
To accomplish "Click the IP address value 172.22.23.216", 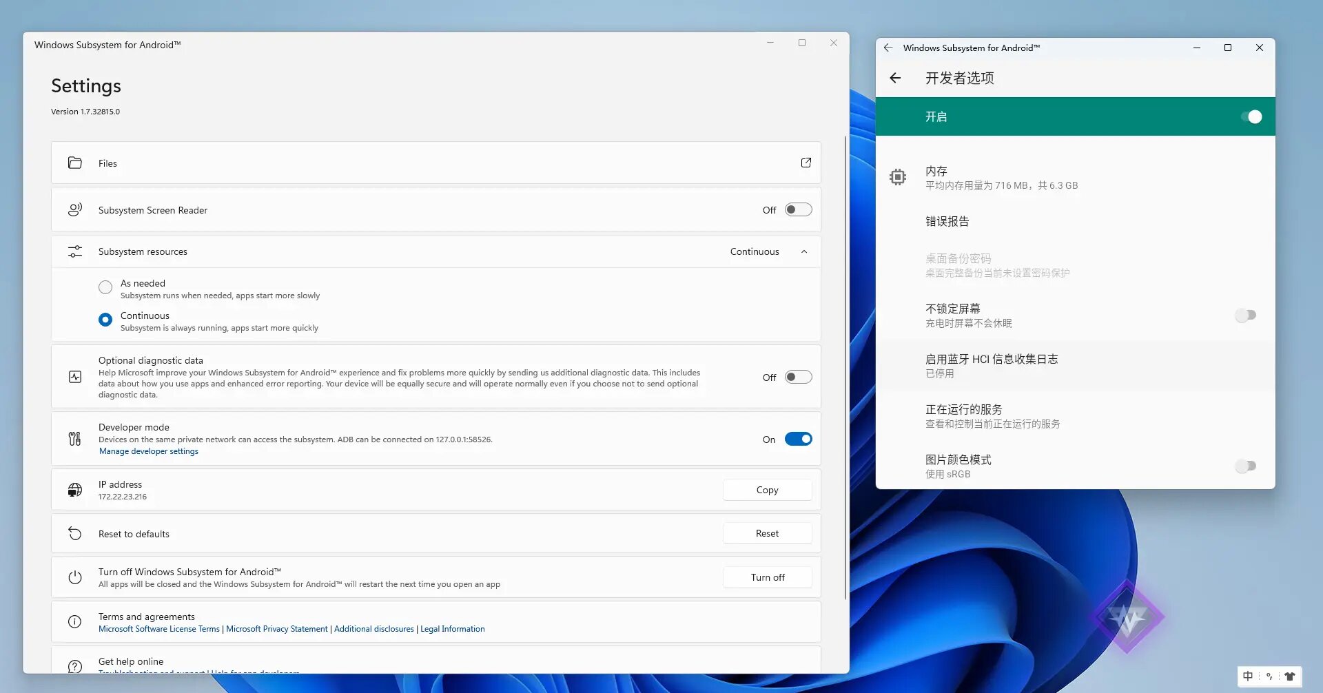I will point(122,497).
